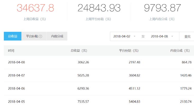
Task: Select the 2018-04-05 date cell
Action: 16,102
